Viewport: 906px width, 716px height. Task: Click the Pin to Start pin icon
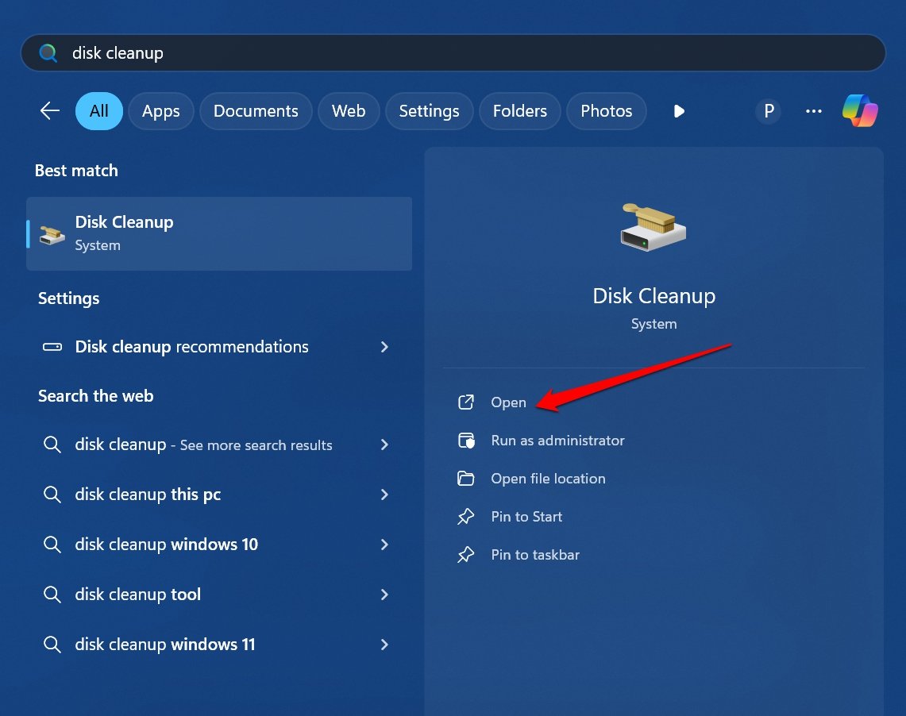466,516
